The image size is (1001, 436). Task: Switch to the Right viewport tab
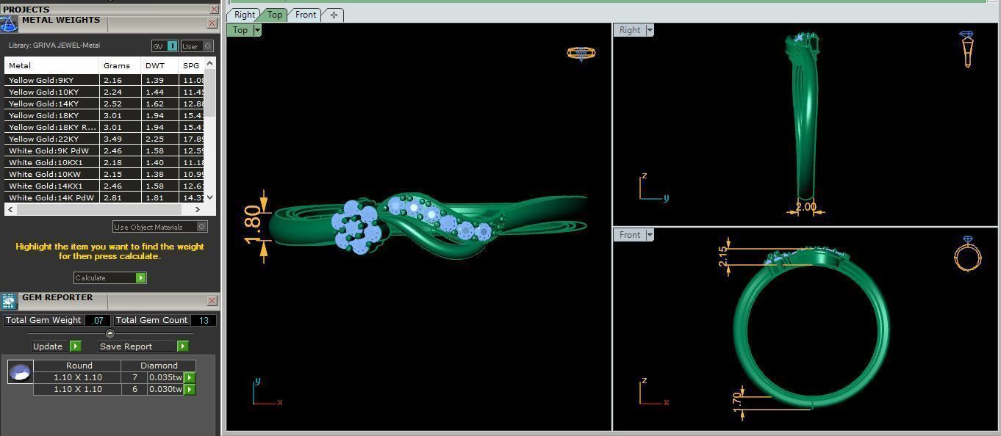point(245,15)
